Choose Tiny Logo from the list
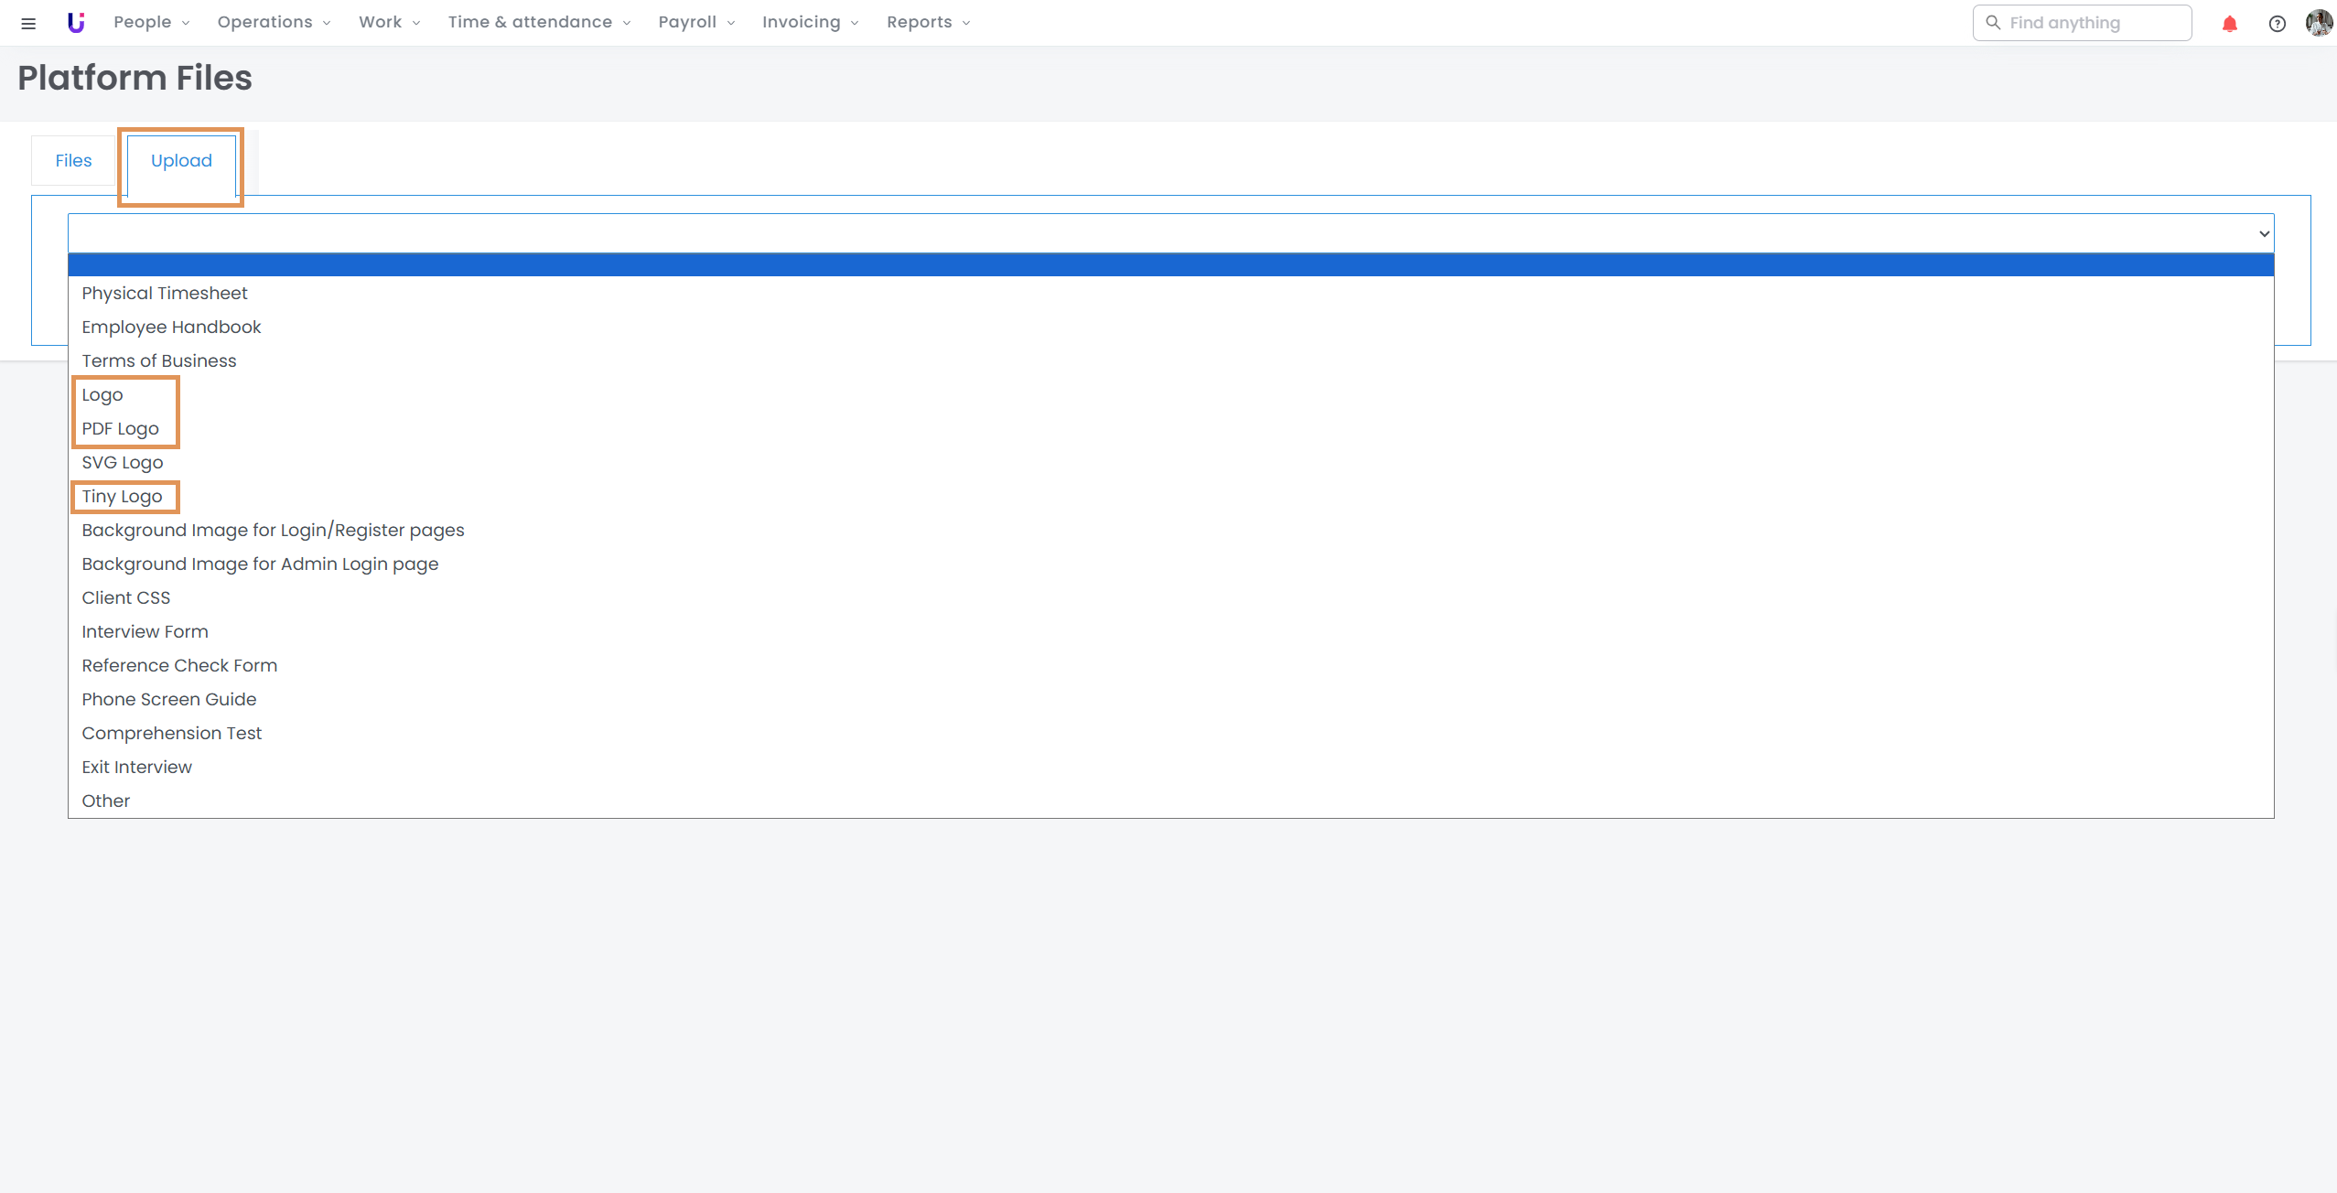This screenshot has width=2337, height=1193. [x=122, y=497]
